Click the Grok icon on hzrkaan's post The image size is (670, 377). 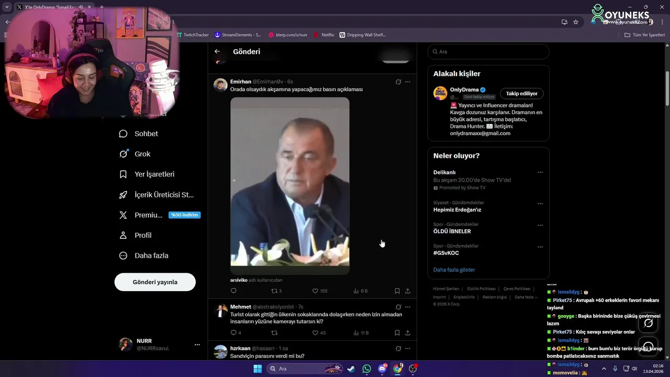coord(398,348)
